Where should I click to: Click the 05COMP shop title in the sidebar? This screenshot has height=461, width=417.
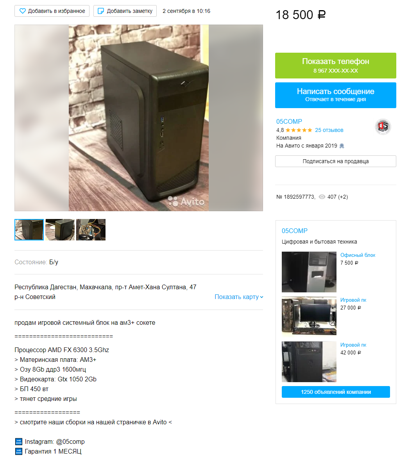tap(295, 231)
